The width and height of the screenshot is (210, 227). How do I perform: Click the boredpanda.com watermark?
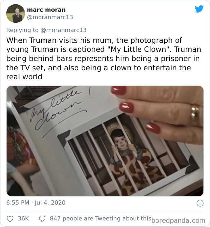point(178,221)
